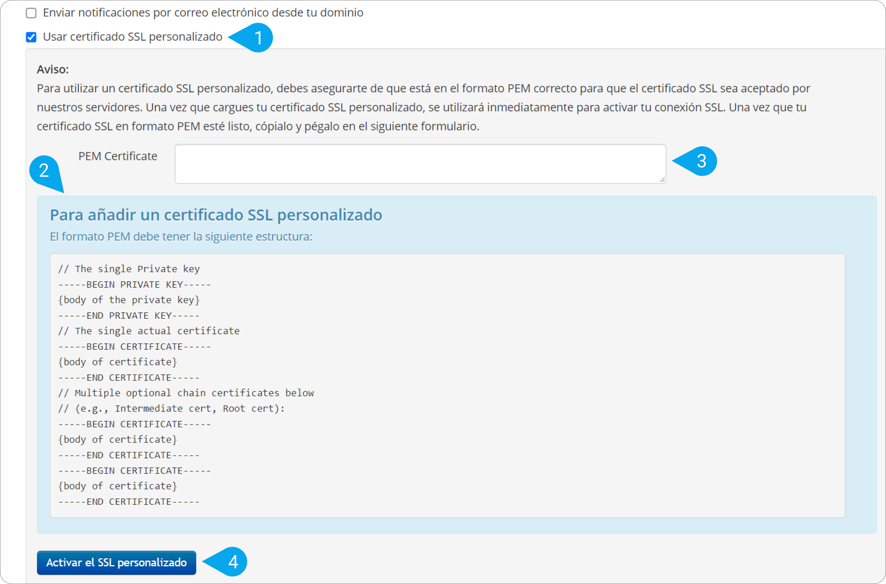
Task: Click the single actual certificate comment line
Action: coord(149,331)
